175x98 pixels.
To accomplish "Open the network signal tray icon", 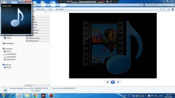I will (x=158, y=96).
